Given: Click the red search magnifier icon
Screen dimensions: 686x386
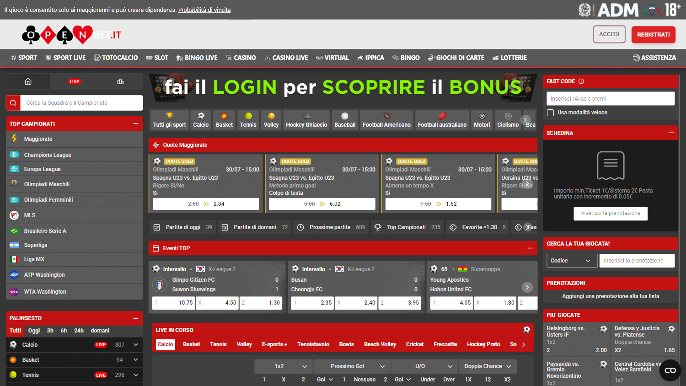Looking at the screenshot, I should [13, 103].
